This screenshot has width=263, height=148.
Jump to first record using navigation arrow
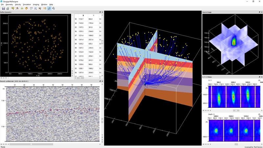click(1, 144)
